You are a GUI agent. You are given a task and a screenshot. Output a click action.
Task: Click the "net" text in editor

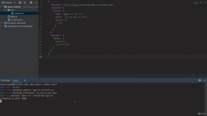(60, 23)
